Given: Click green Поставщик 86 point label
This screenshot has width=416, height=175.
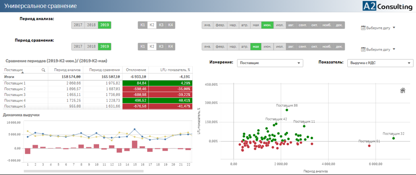Looking at the screenshot, I should pos(287,105).
